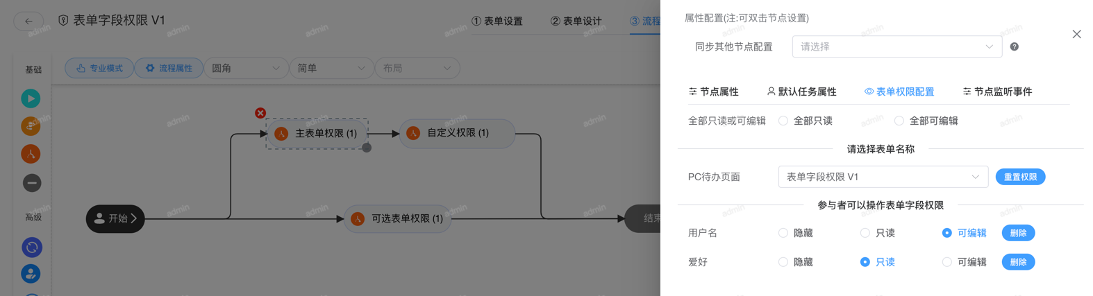Expand the PC待办页面 form dropdown
The height and width of the screenshot is (296, 1093).
pyautogui.click(x=883, y=177)
